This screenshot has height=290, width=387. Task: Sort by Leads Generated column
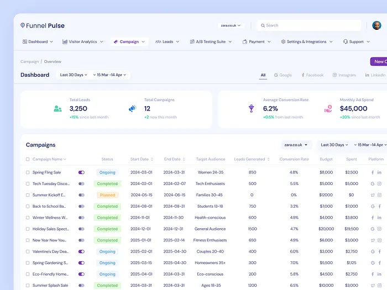click(x=252, y=159)
